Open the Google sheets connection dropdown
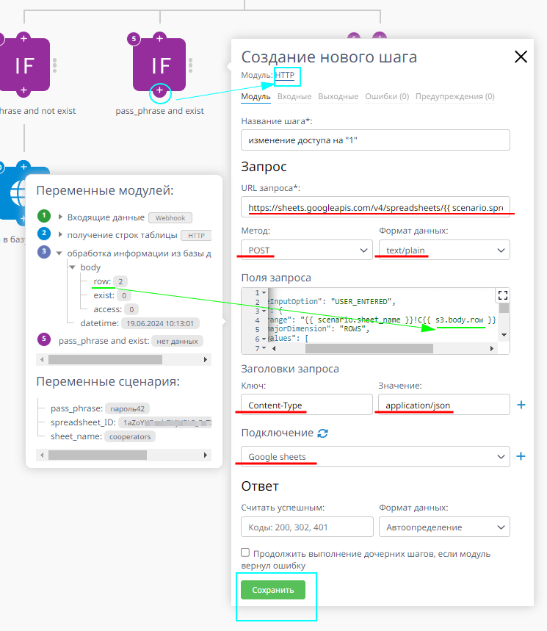Screen dimensions: 547x631 point(374,456)
